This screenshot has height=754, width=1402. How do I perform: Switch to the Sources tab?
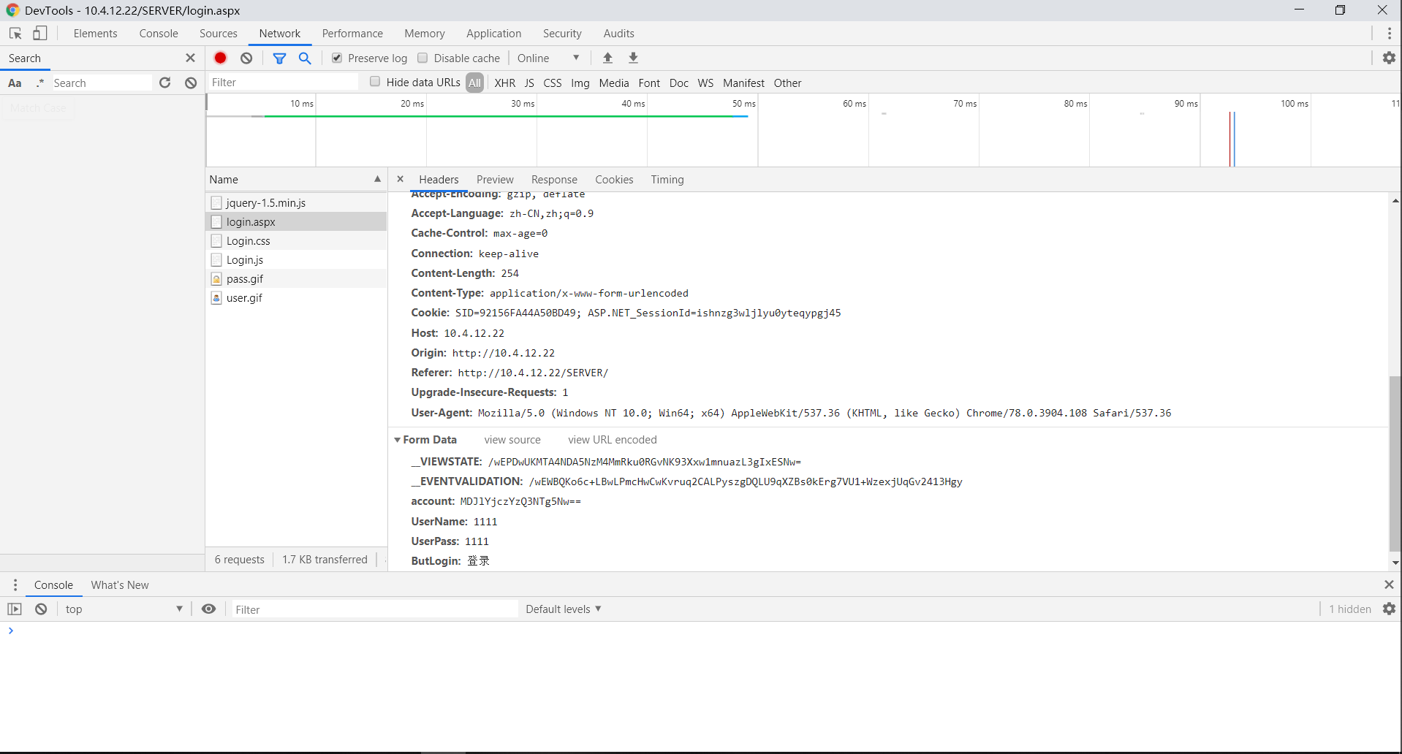pos(219,34)
